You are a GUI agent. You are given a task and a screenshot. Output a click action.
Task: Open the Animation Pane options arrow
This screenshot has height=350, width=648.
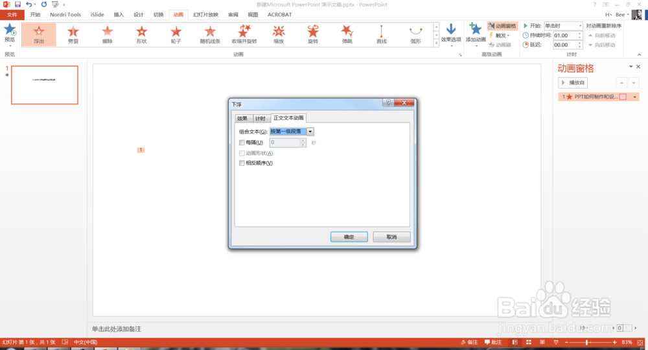631,67
